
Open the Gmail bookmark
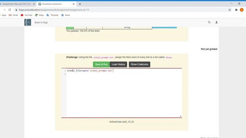tap(13, 15)
